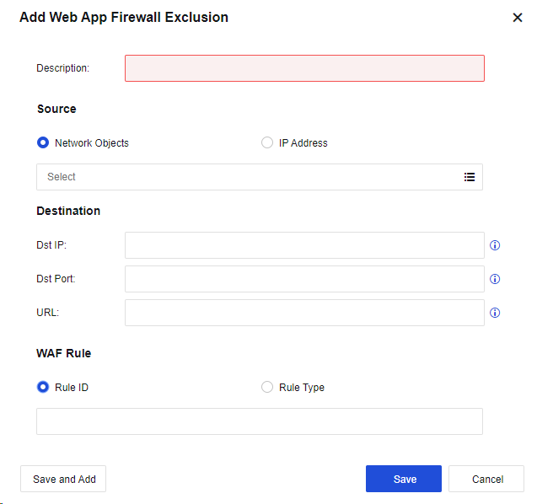Cancel the exclusion dialog
This screenshot has height=504, width=537.
point(486,479)
